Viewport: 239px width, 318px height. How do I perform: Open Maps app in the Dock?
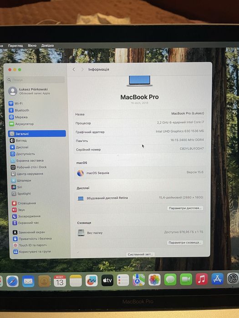pos(139,280)
